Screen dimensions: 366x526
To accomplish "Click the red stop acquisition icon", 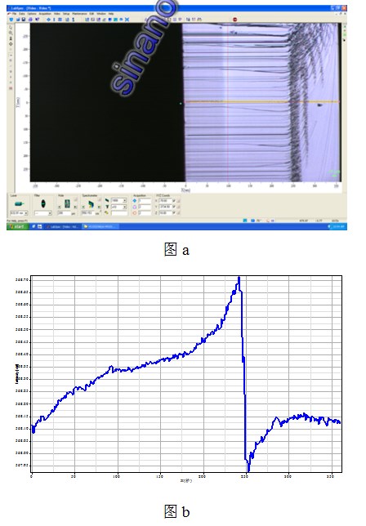I will coord(234,20).
